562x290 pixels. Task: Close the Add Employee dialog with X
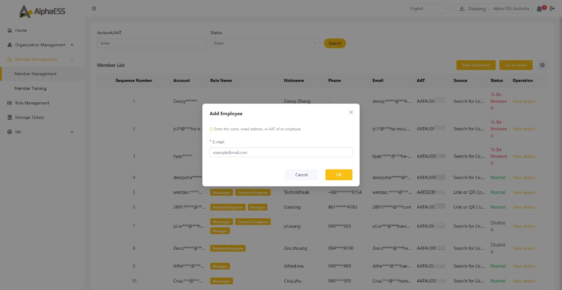click(351, 112)
